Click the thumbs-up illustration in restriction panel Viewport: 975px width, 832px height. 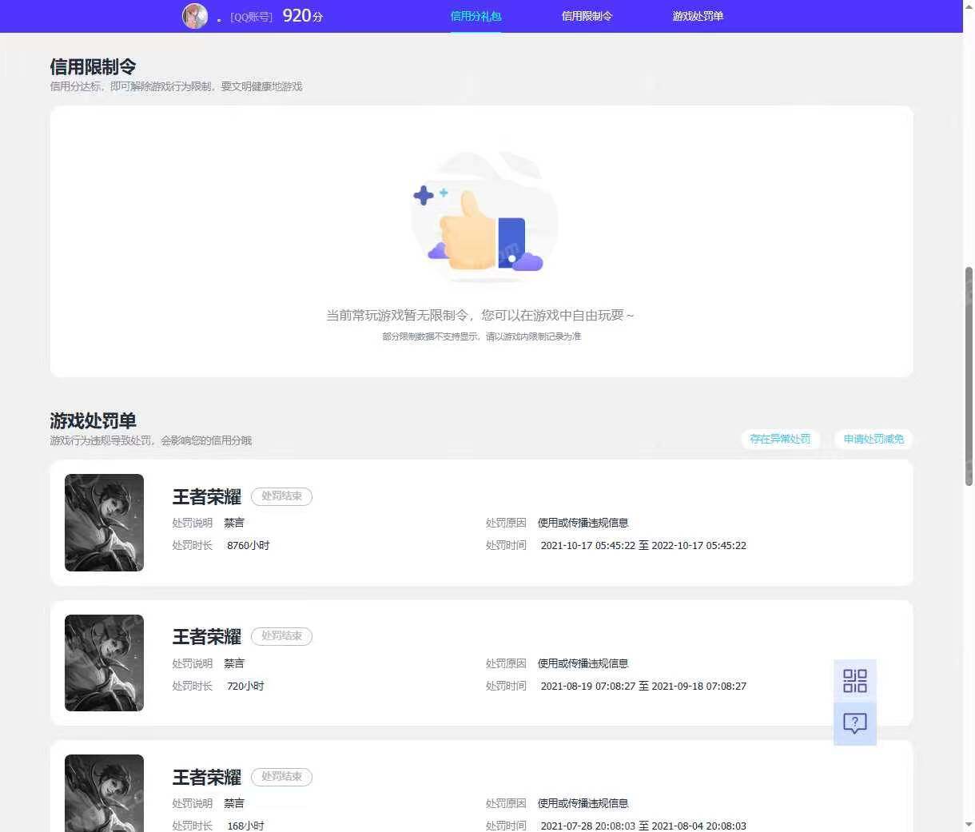coord(484,216)
